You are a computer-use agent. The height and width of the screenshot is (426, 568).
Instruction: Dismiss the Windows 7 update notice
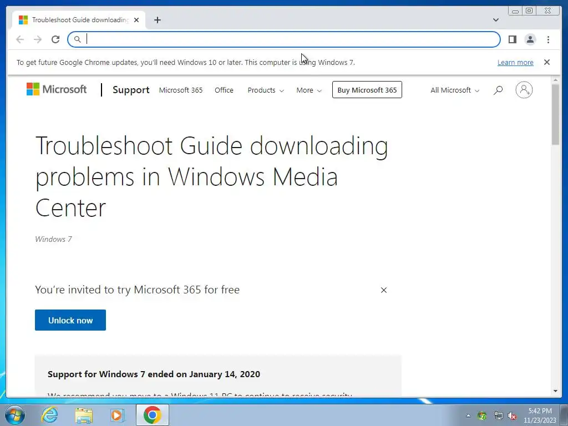tap(546, 62)
